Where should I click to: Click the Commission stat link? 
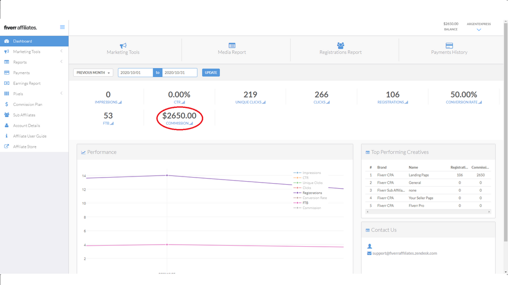tap(179, 123)
